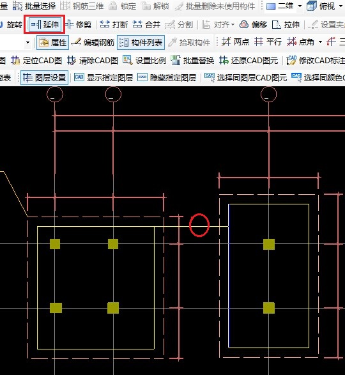Image resolution: width=345 pixels, height=375 pixels.
Task: Click the 锁定 lock tool
Action: [x=122, y=6]
